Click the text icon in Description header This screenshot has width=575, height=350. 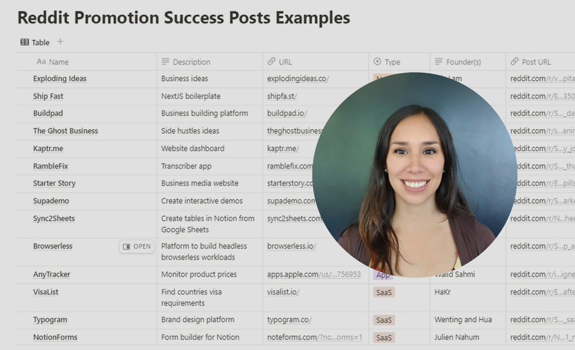tap(165, 62)
